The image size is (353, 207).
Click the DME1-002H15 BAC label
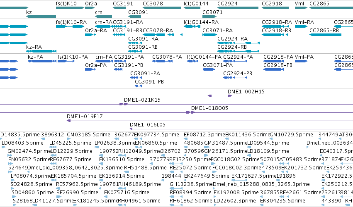[x=246, y=92]
